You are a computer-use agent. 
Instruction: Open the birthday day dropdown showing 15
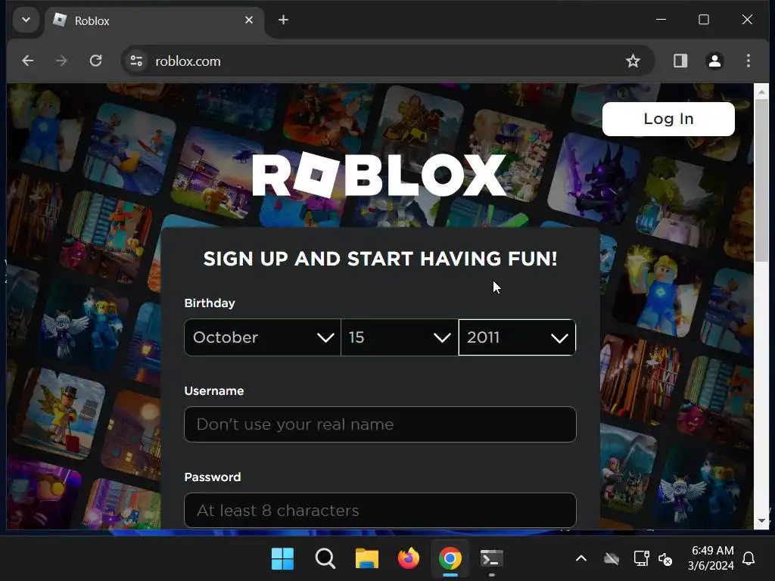400,337
